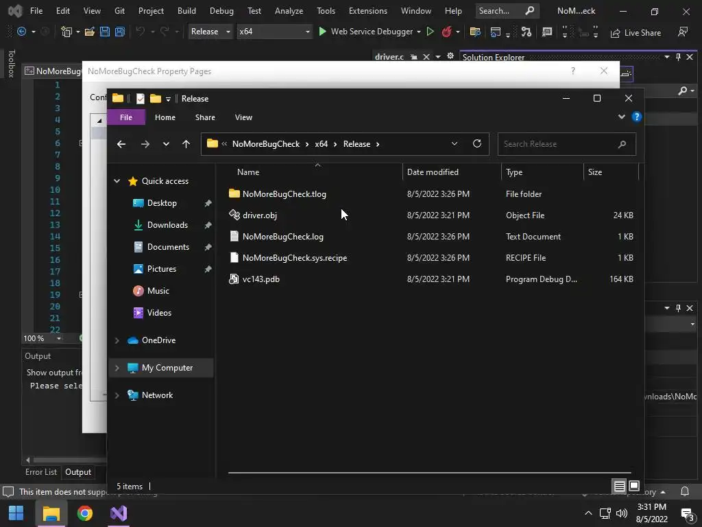Switch to Error List tab
This screenshot has width=702, height=527.
[41, 472]
